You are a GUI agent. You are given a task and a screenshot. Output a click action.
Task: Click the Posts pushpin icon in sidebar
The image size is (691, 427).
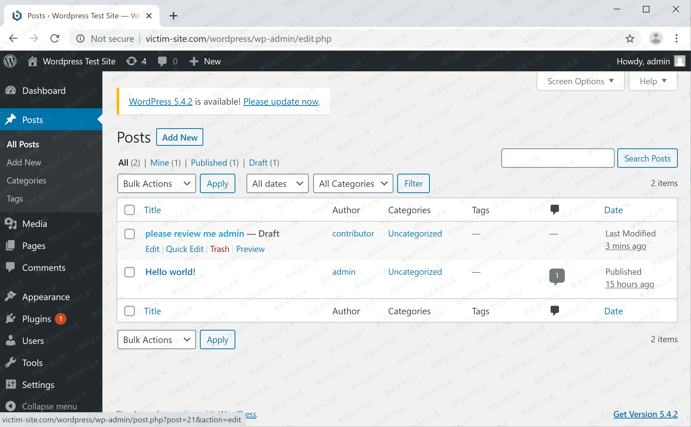(11, 119)
